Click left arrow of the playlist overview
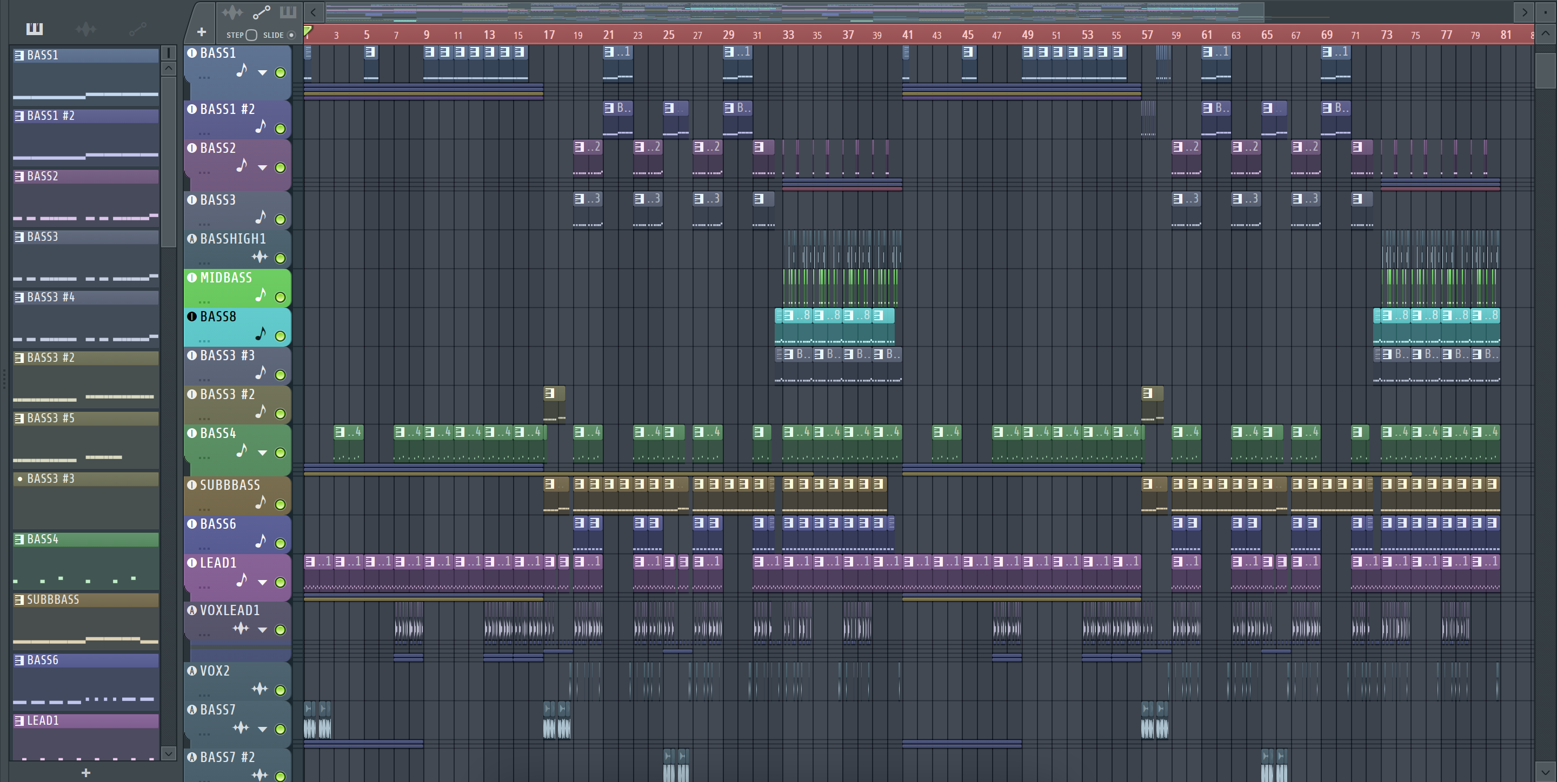This screenshot has height=782, width=1557. 313,12
